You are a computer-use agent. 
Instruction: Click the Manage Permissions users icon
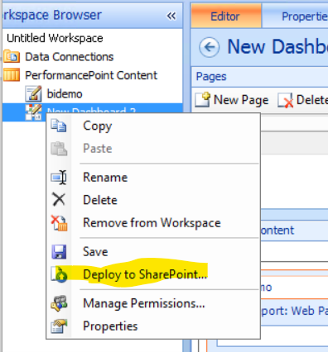tap(59, 303)
